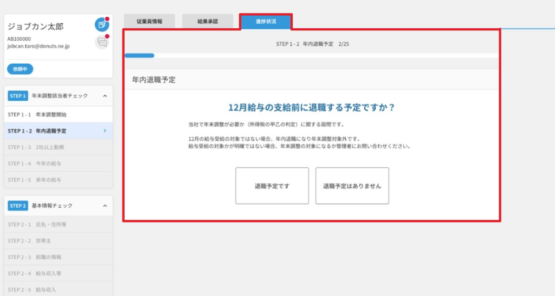
Task: Click the 年内退職予定 panel heading
Action: [x=153, y=80]
